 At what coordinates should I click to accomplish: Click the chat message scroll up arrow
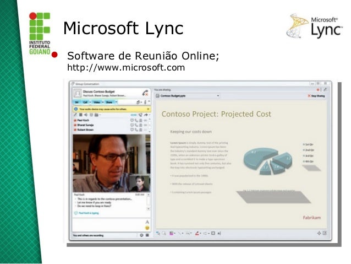[148, 195]
